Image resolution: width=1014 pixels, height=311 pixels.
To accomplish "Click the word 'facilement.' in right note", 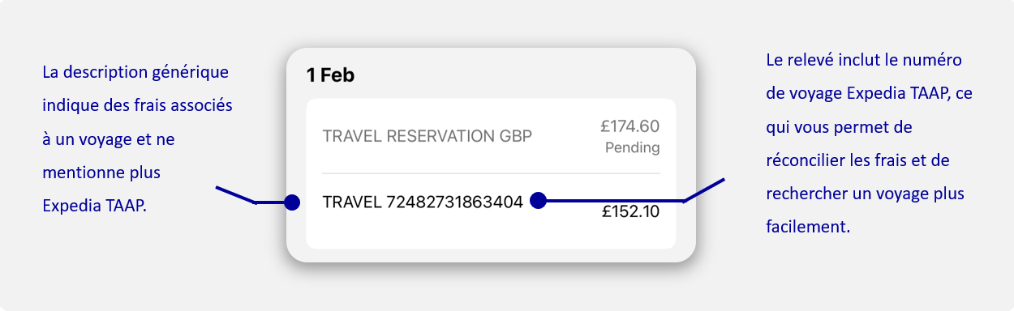I will pyautogui.click(x=807, y=228).
